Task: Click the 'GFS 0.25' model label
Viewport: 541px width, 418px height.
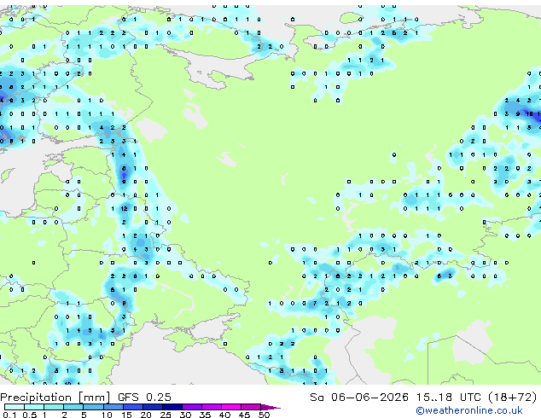Action: (x=144, y=398)
